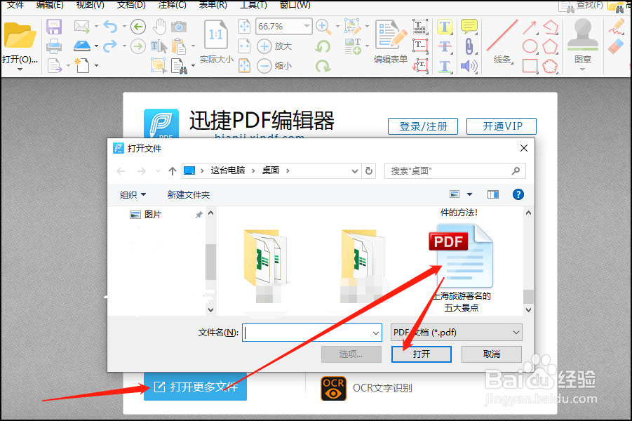This screenshot has width=632, height=421.
Task: Click the Open folder icon in toolbar
Action: [x=20, y=35]
